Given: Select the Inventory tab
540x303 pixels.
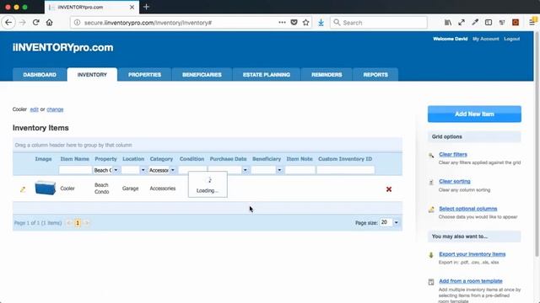Looking at the screenshot, I should (x=92, y=75).
